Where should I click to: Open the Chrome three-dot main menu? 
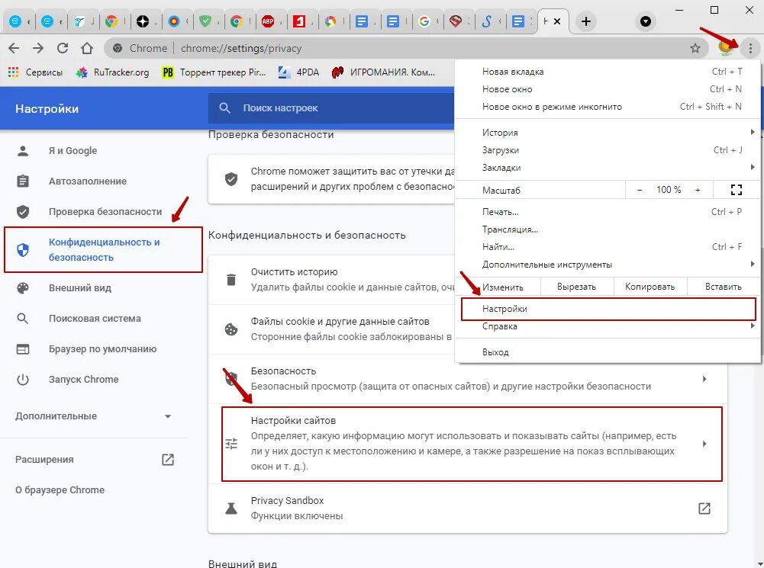click(750, 48)
